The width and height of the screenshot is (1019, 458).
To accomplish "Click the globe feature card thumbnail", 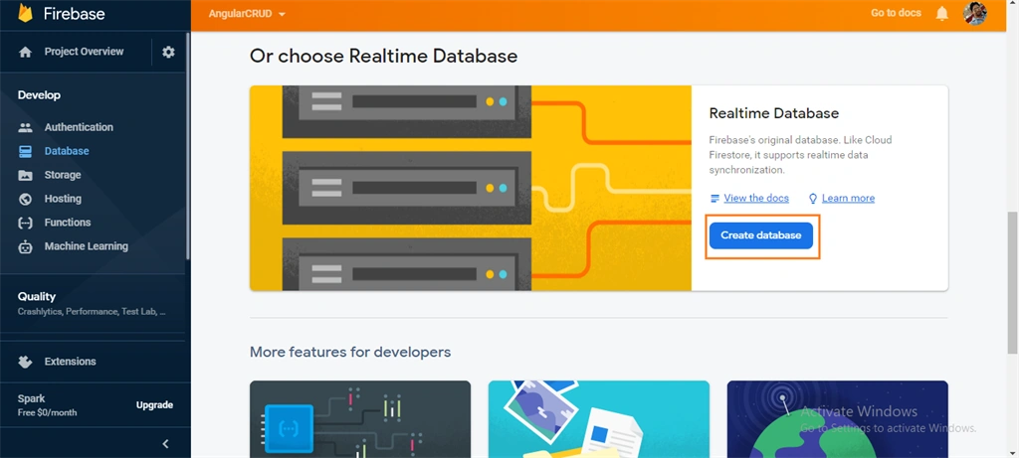I will click(x=837, y=419).
